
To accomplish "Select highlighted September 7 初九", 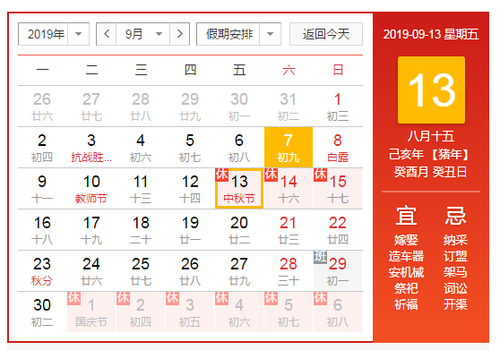I will point(289,148).
